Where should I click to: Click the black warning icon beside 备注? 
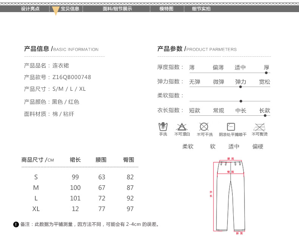[16, 225]
